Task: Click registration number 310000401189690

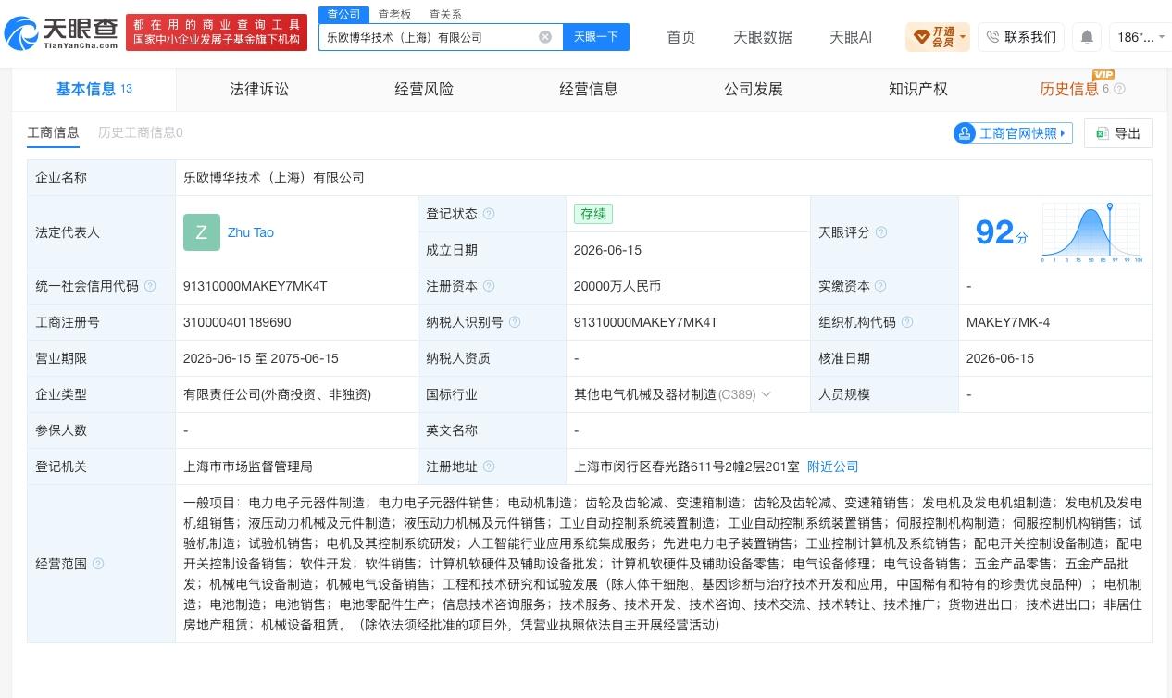Action: pos(237,322)
